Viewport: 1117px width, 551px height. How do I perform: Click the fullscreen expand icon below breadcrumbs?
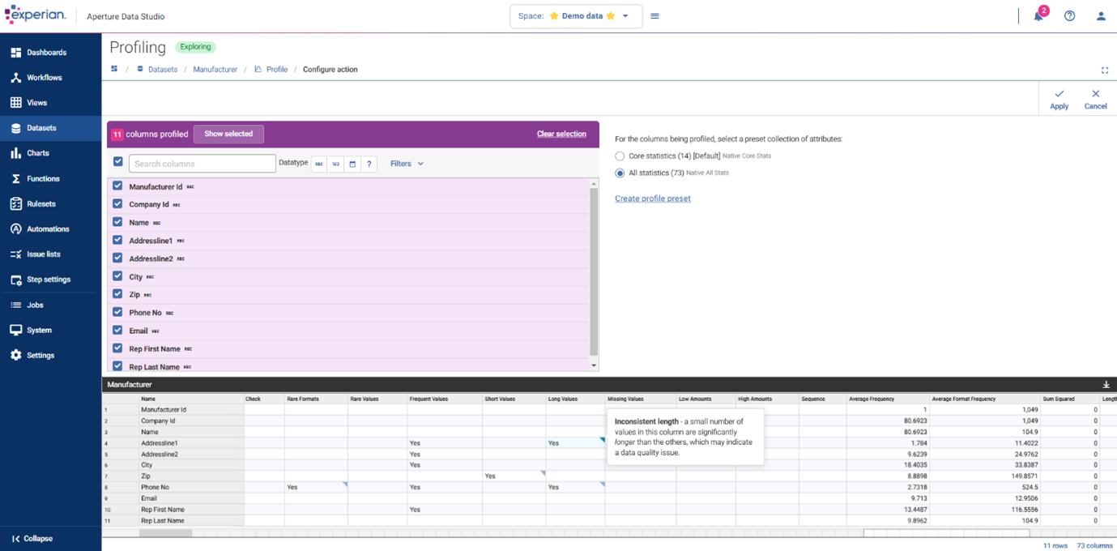pos(1105,70)
